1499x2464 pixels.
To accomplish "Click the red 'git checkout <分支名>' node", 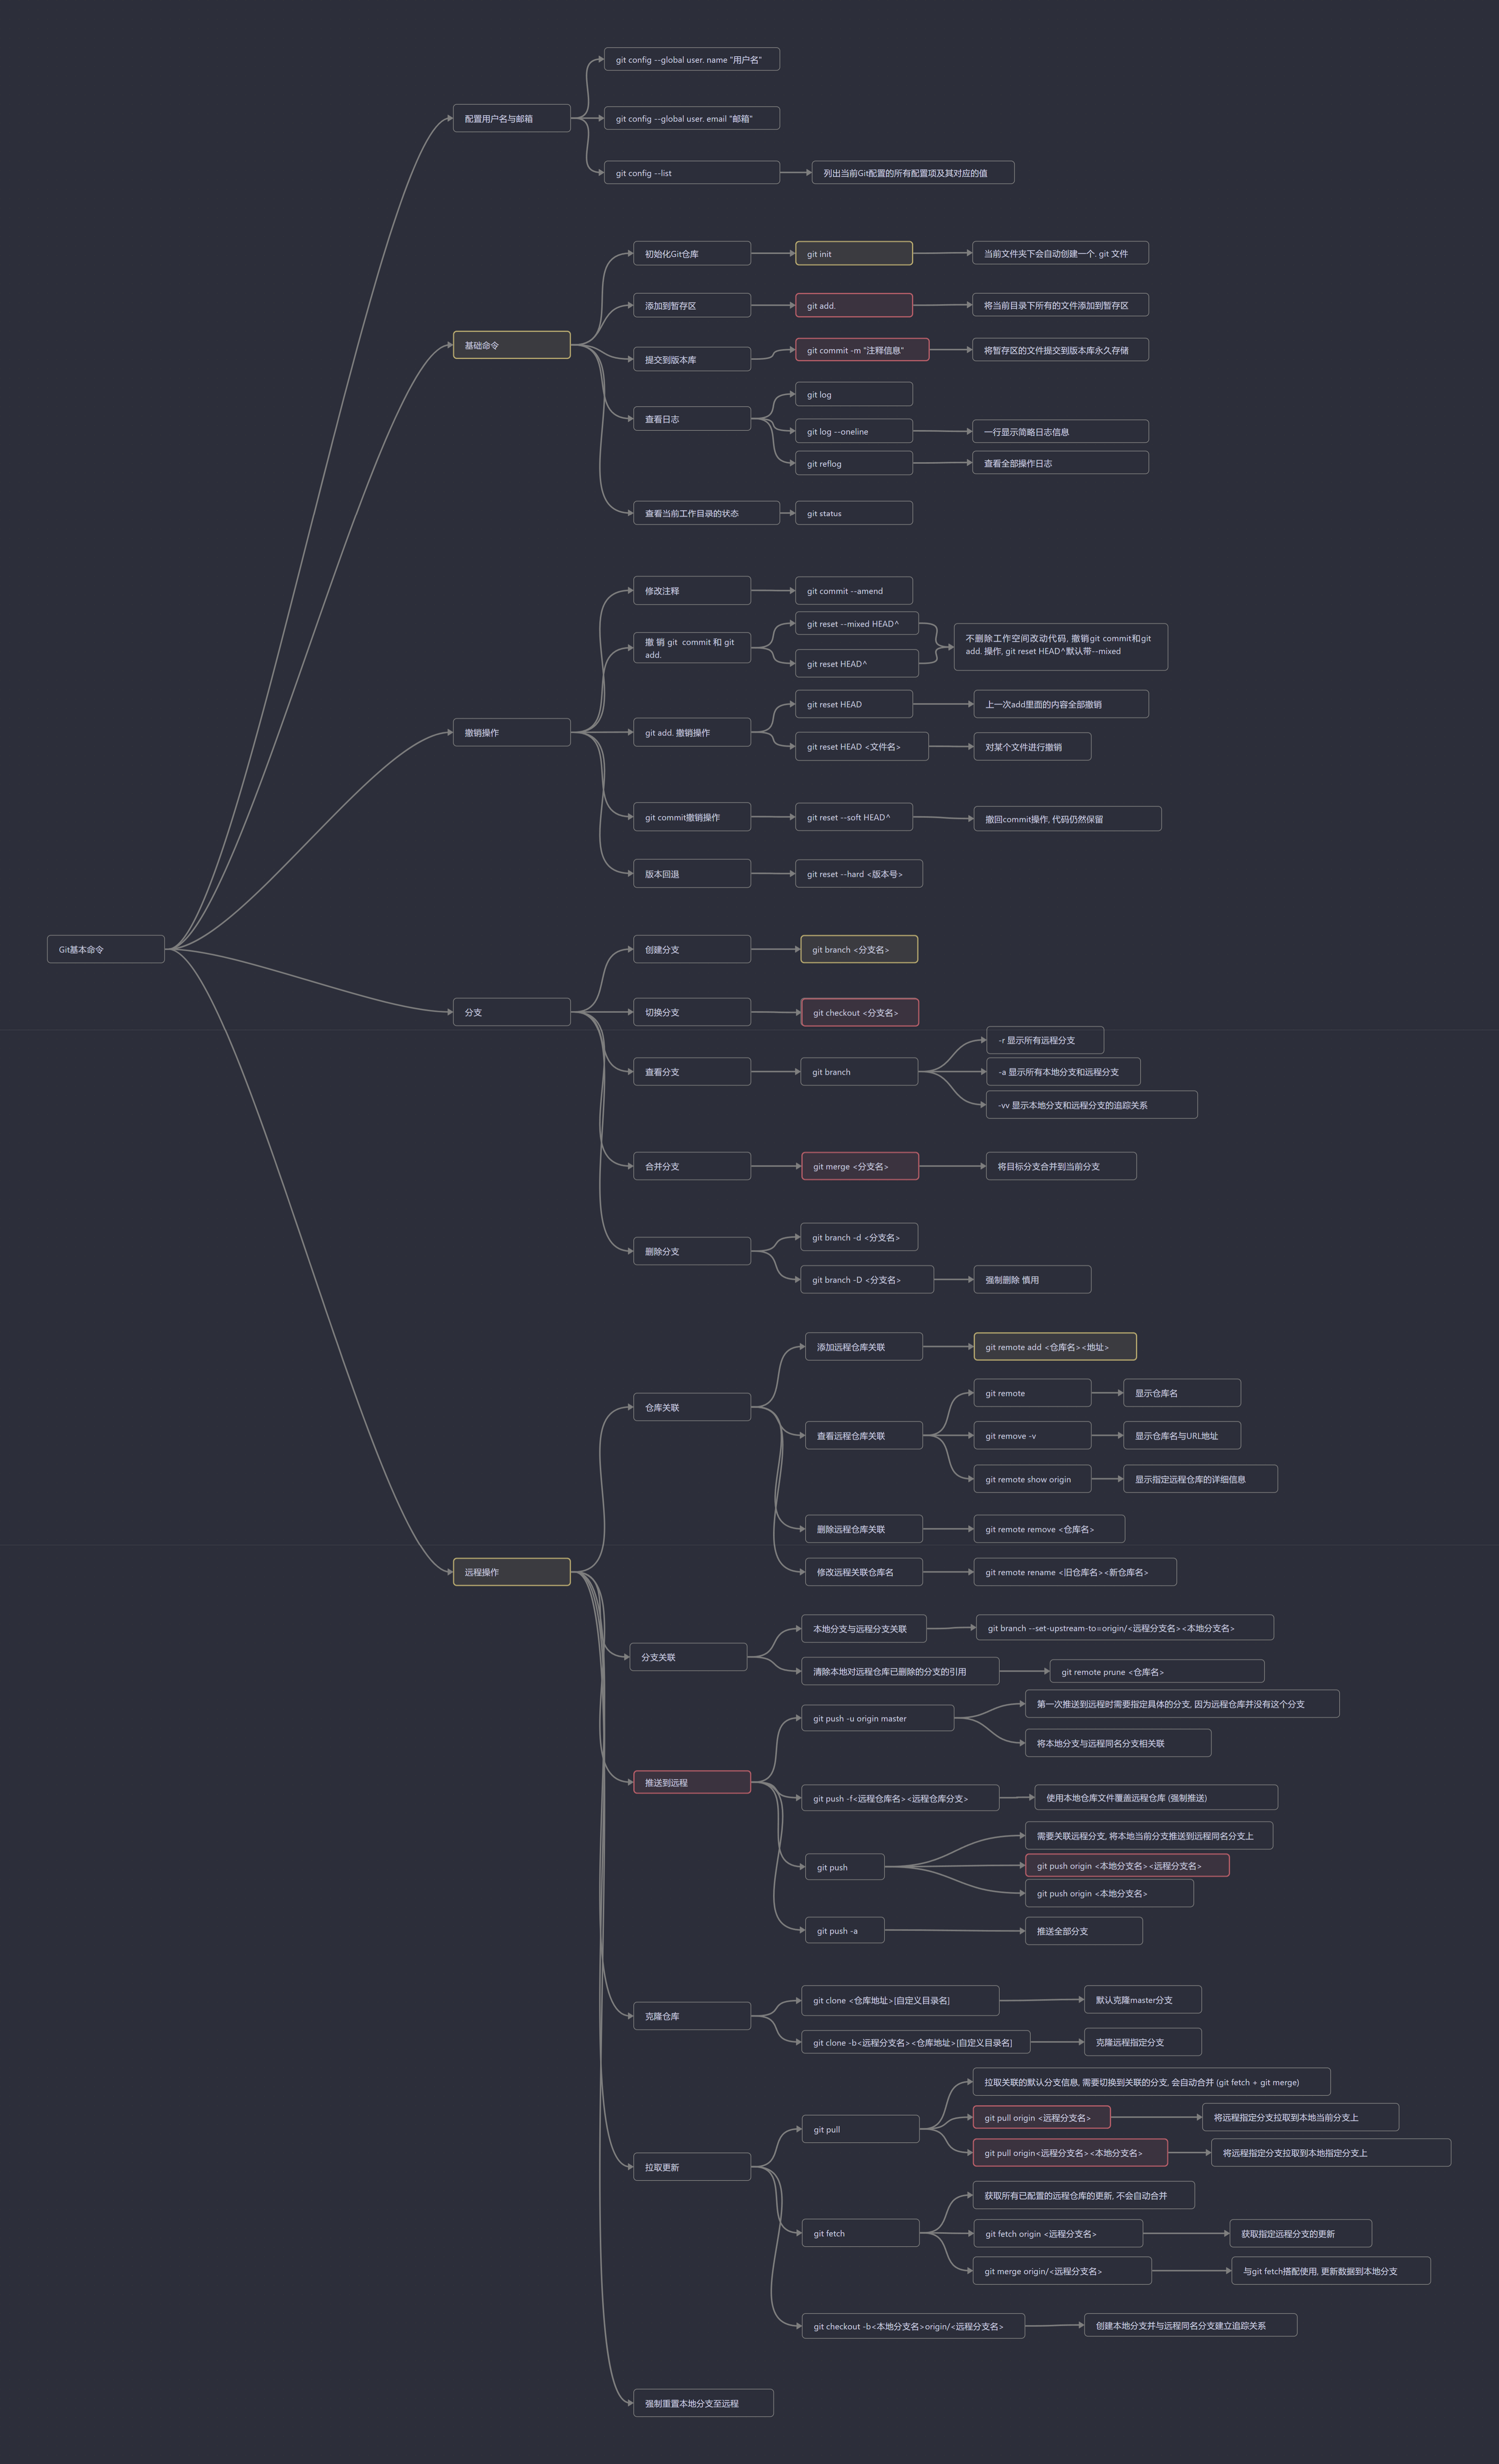I will (860, 1012).
